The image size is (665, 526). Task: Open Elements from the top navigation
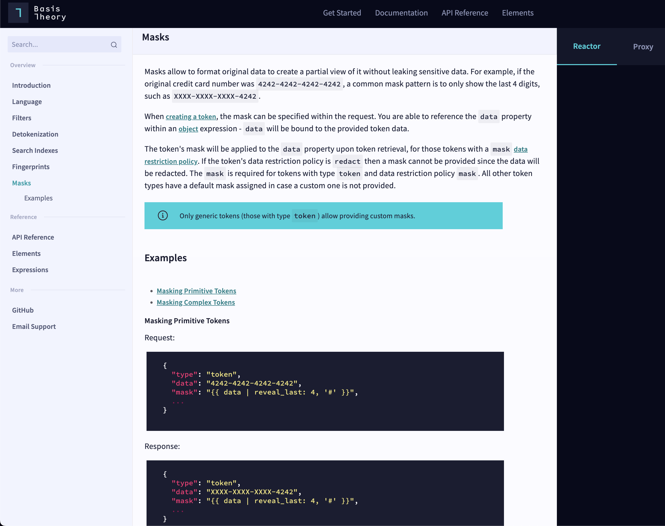[518, 13]
